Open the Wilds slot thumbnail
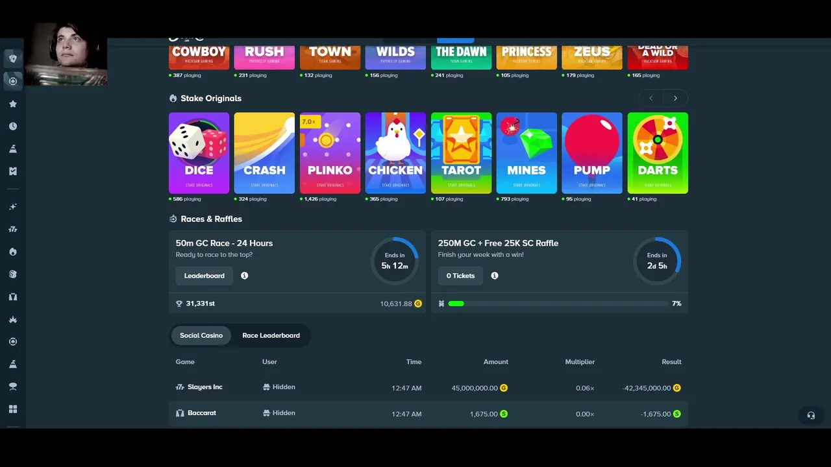Viewport: 831px width, 467px height. pyautogui.click(x=395, y=57)
